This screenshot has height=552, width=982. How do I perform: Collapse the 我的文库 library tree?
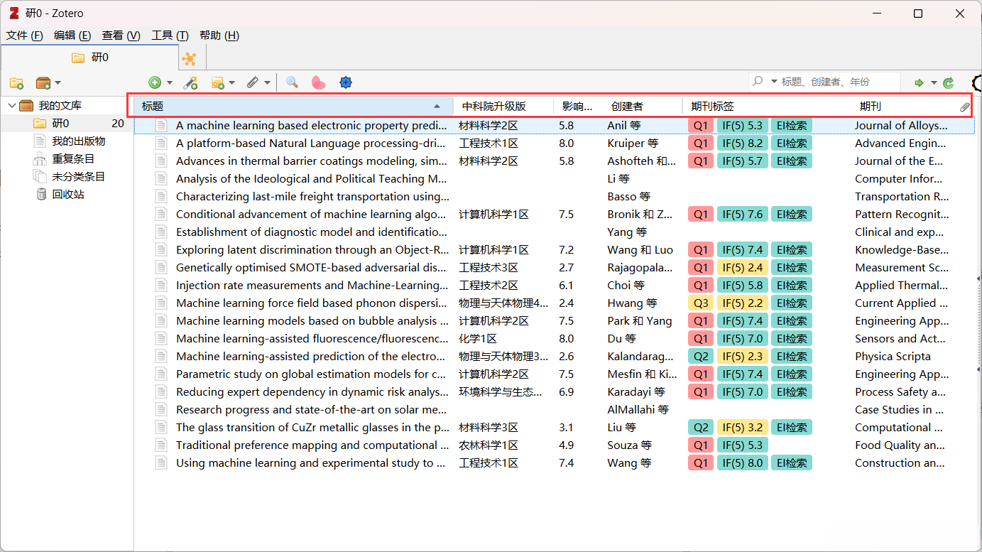click(11, 106)
